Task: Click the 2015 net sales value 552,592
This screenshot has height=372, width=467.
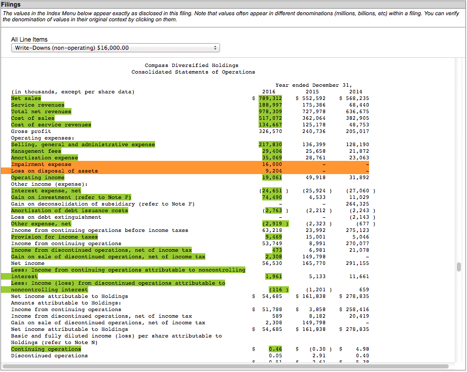Action: (x=314, y=98)
